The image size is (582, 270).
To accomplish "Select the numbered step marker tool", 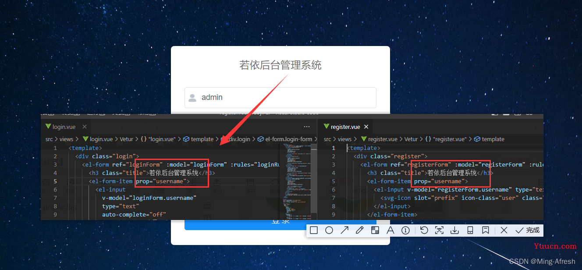I will coord(405,230).
